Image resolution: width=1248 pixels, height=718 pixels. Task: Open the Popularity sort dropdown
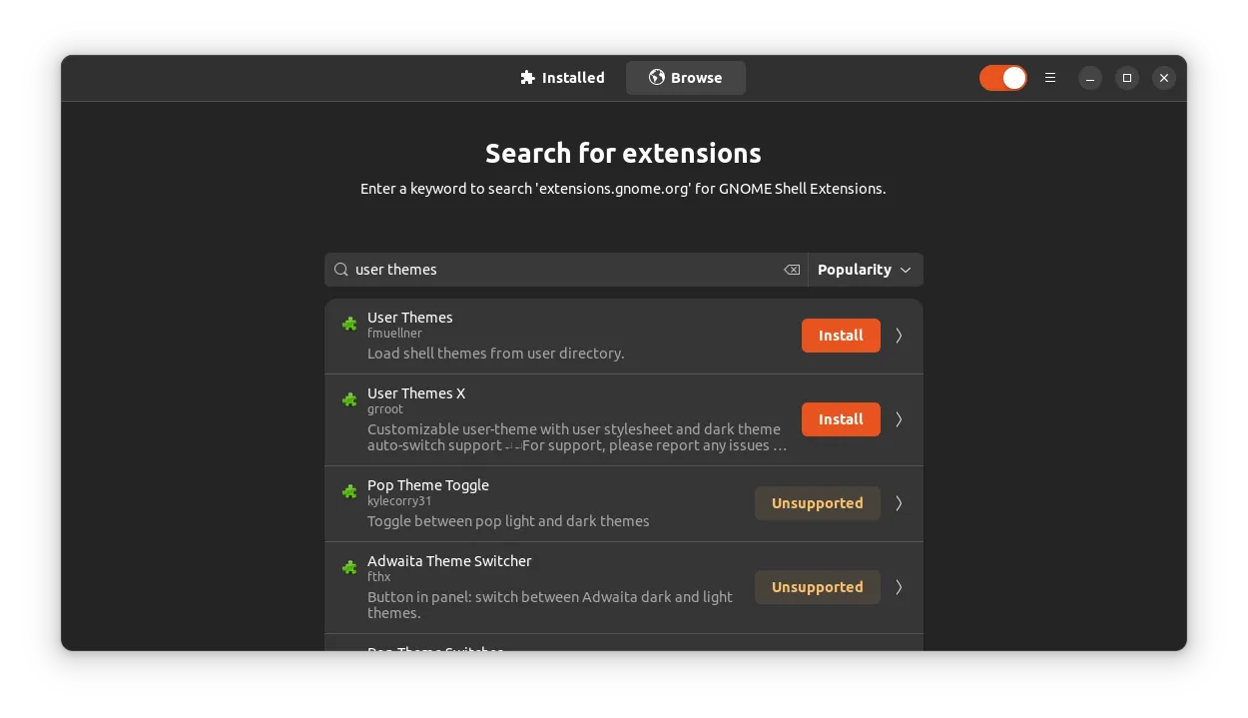(865, 270)
